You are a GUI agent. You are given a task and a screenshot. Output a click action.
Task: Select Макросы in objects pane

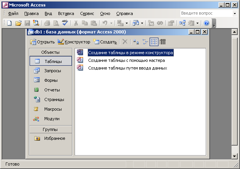(x=51, y=109)
